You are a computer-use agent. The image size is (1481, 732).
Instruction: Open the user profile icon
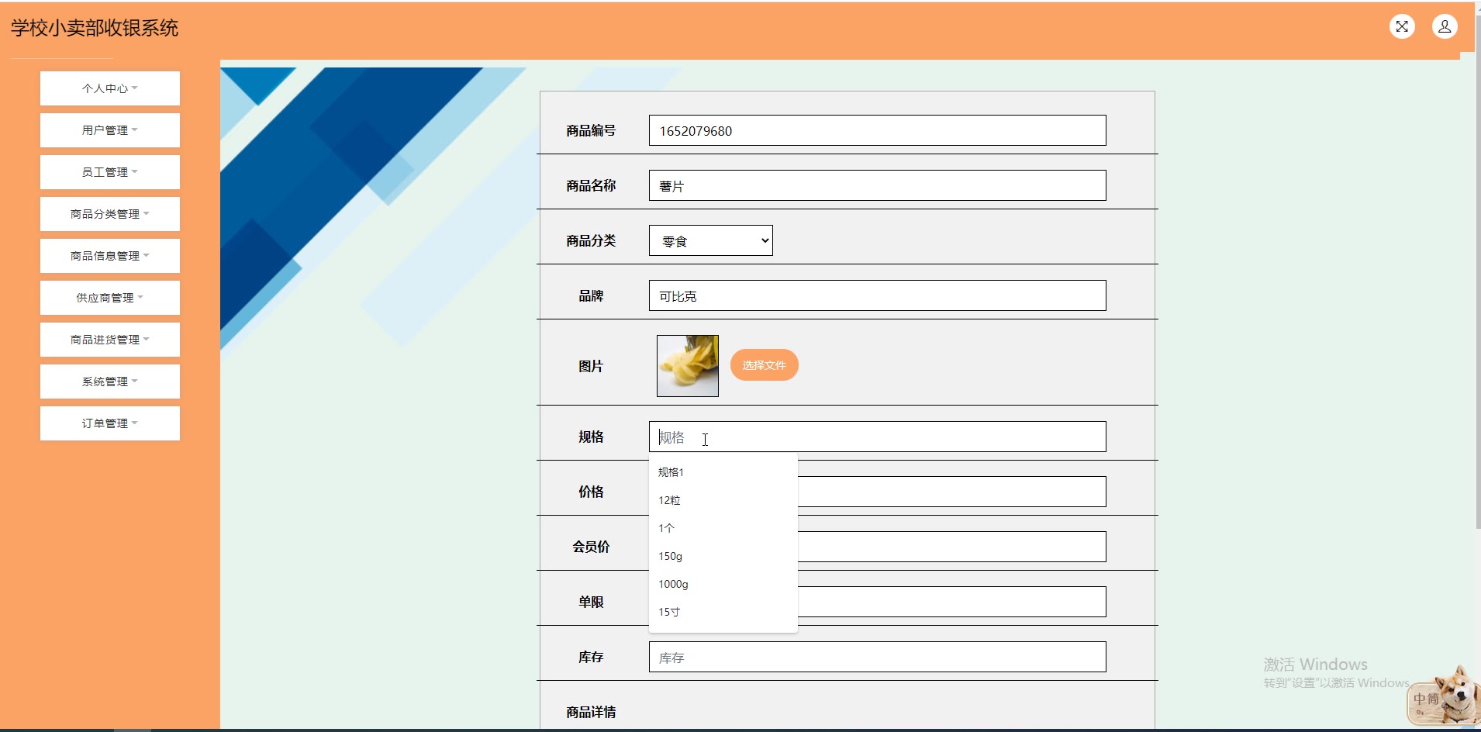(x=1445, y=27)
